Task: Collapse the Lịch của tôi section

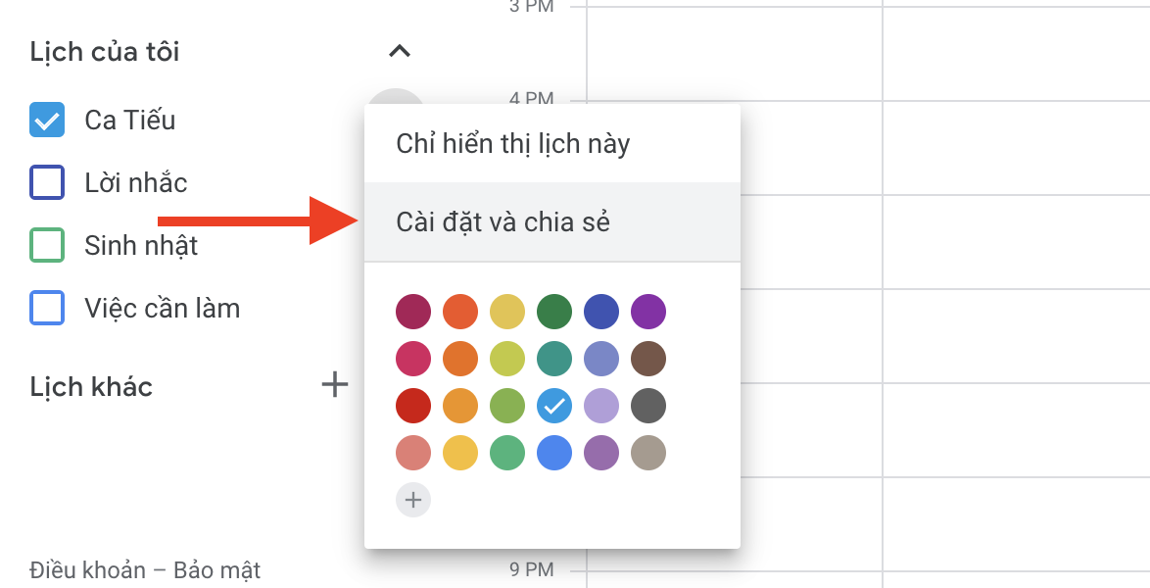Action: pyautogui.click(x=400, y=51)
